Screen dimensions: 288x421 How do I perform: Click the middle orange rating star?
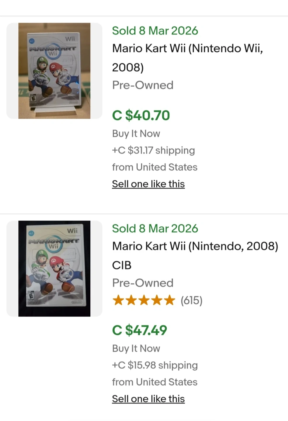click(x=144, y=300)
